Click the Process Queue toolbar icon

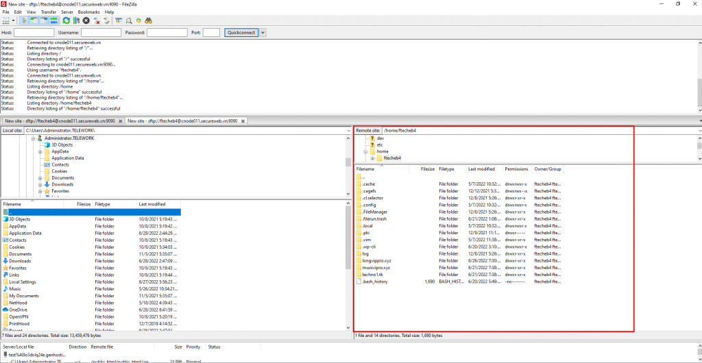(x=76, y=21)
